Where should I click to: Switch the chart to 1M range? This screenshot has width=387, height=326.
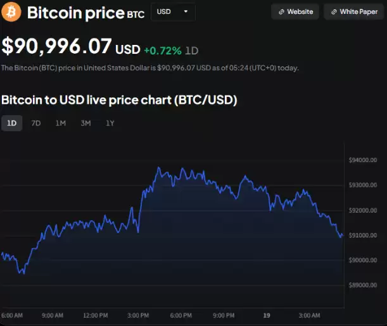pos(60,123)
